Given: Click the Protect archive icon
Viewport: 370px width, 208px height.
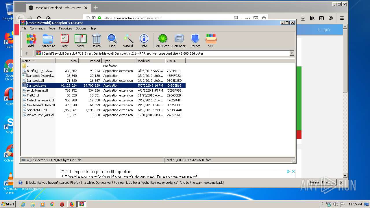Looking at the screenshot, I should pos(195,40).
